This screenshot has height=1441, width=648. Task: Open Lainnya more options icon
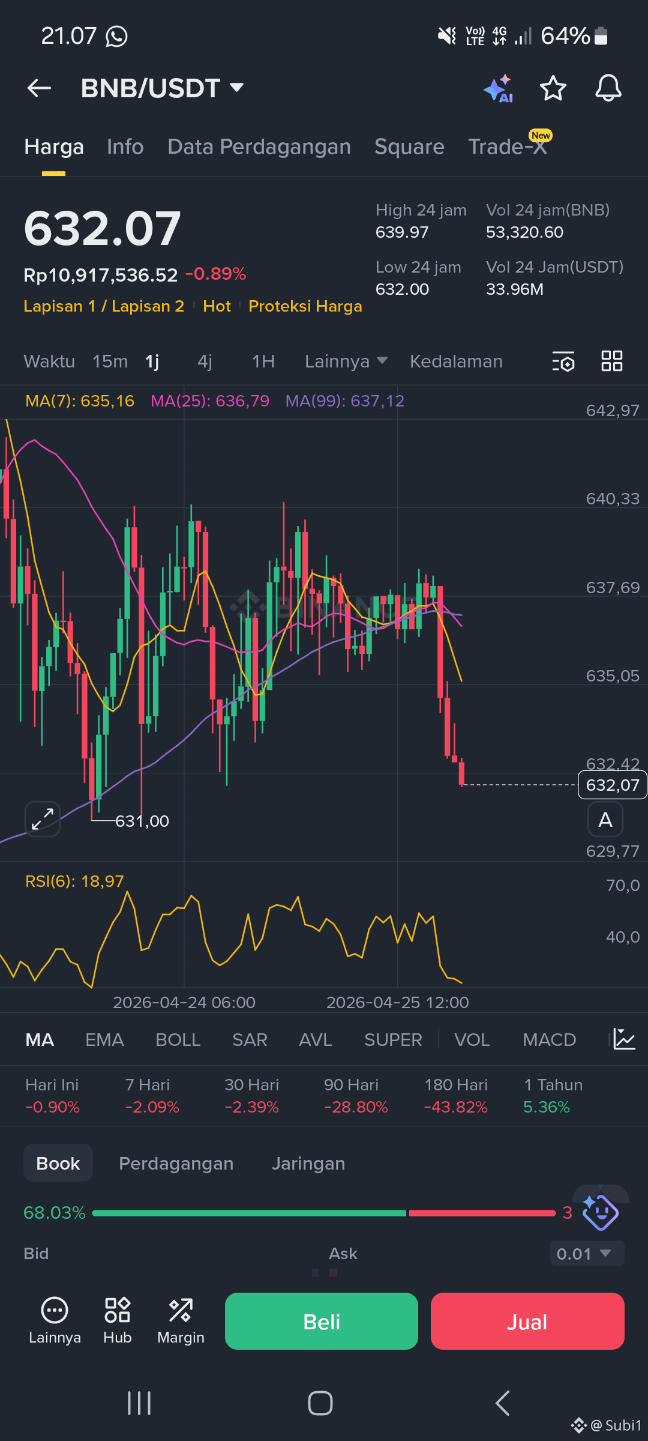coord(55,1321)
